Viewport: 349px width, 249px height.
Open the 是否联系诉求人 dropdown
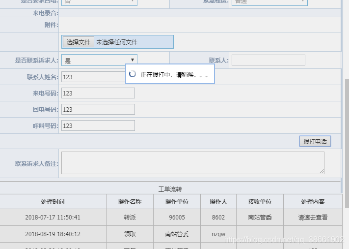(x=99, y=60)
